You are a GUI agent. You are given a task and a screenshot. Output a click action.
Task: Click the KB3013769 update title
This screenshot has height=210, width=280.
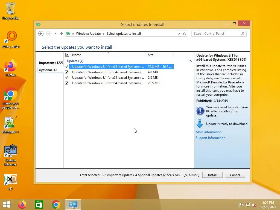pyautogui.click(x=221, y=57)
